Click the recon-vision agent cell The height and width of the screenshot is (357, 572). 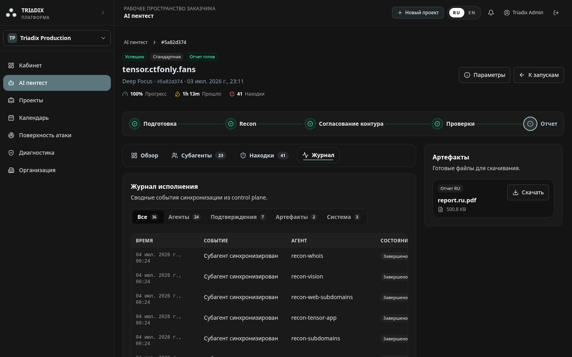click(307, 276)
